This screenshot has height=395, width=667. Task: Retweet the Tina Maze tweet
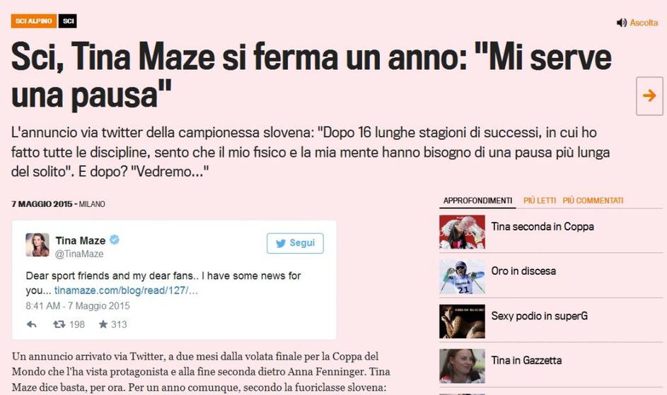(x=59, y=324)
